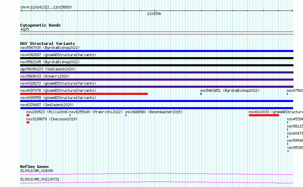Select the RefSeq Genes track title
This screenshot has width=303, height=187.
[x=34, y=167]
